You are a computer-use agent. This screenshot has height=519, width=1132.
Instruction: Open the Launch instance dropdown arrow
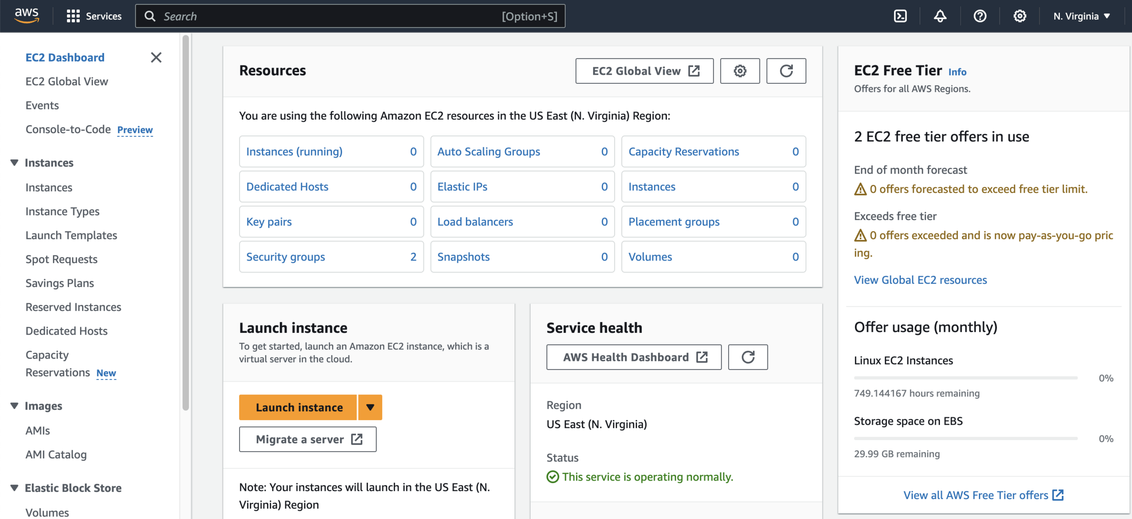point(370,408)
